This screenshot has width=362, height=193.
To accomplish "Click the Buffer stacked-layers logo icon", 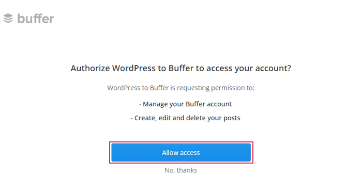I will coord(8,18).
